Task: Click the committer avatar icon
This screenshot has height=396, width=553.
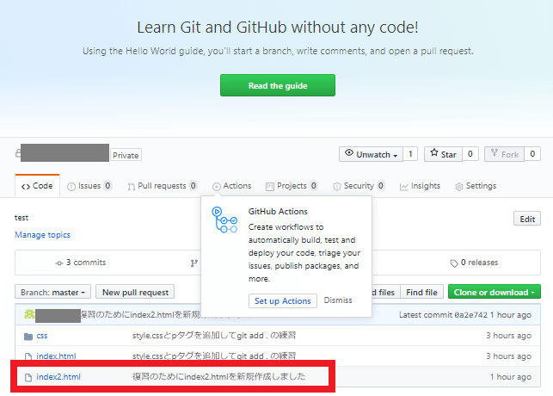Action: [x=29, y=314]
